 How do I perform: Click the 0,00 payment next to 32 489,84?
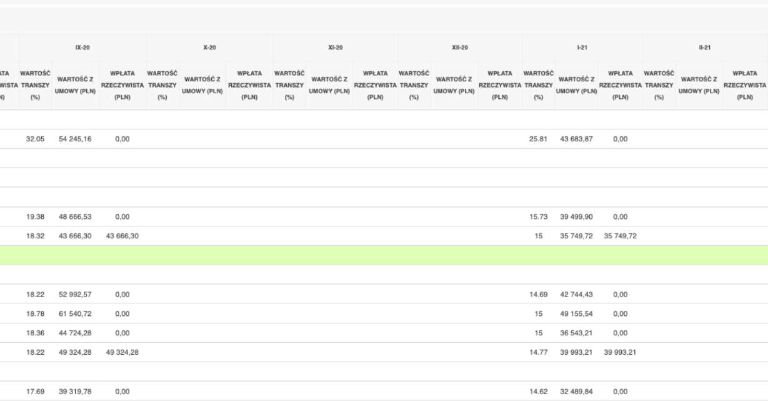pos(620,392)
